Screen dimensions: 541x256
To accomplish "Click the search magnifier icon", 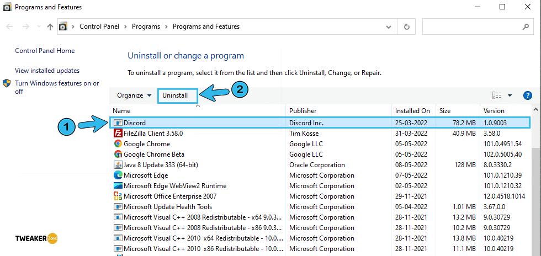I will [x=526, y=26].
